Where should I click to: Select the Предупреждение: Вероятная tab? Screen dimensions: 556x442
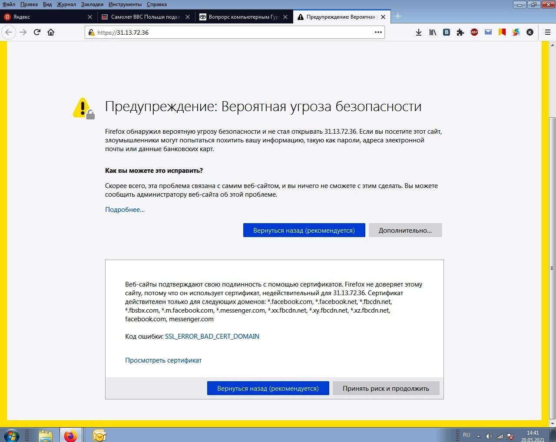coord(342,17)
